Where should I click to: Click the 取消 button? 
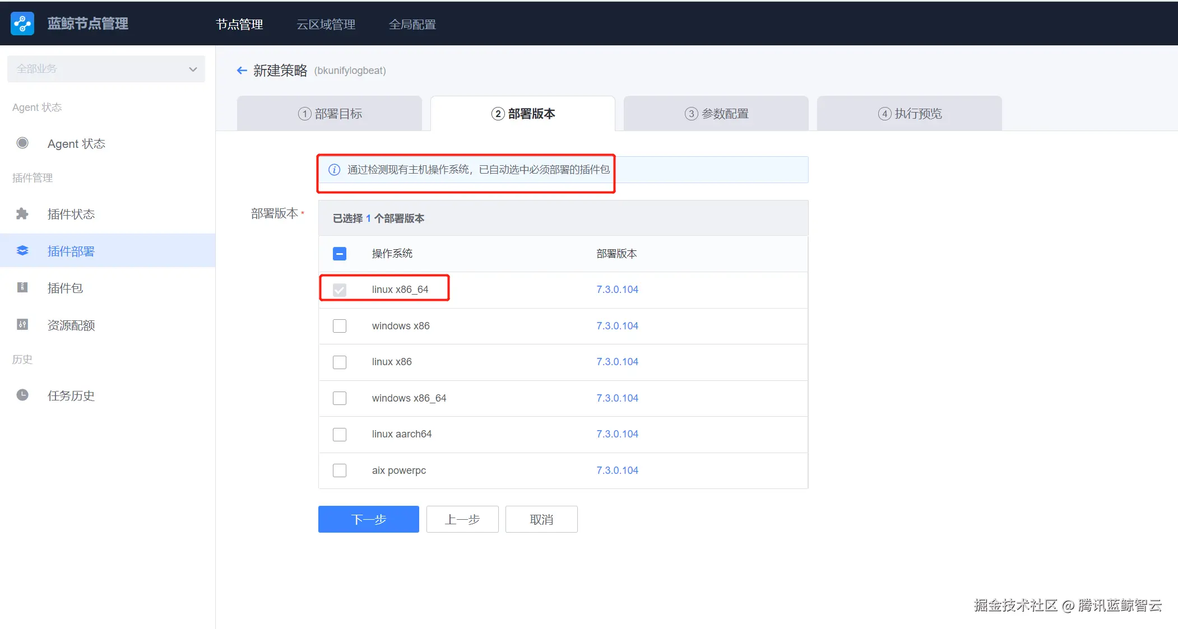(541, 519)
